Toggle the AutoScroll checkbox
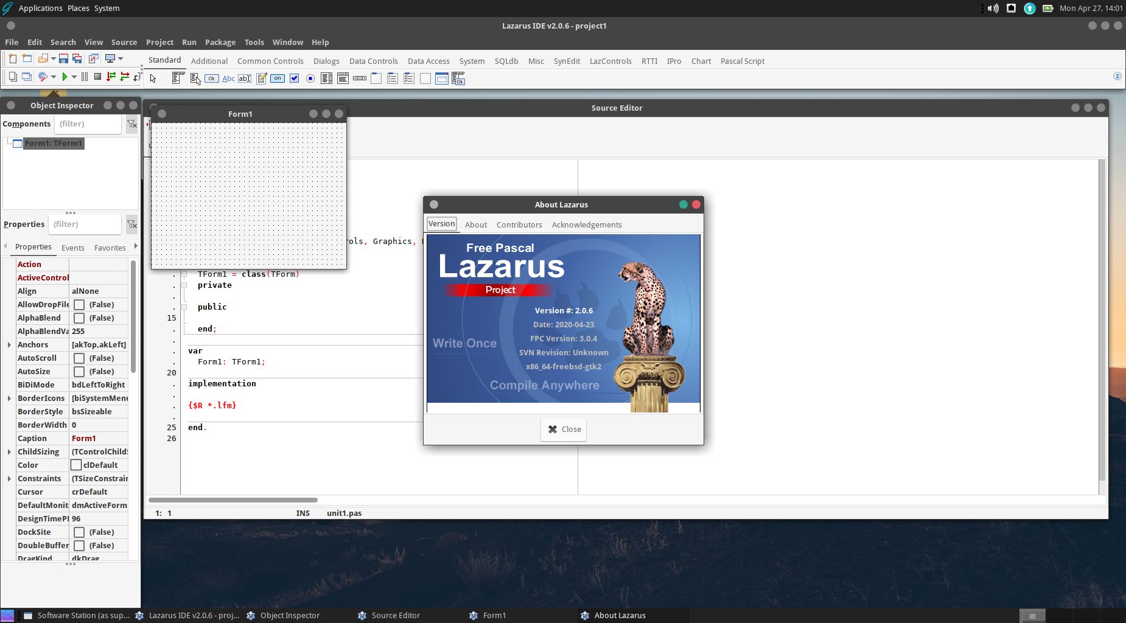This screenshot has width=1126, height=623. 79,358
